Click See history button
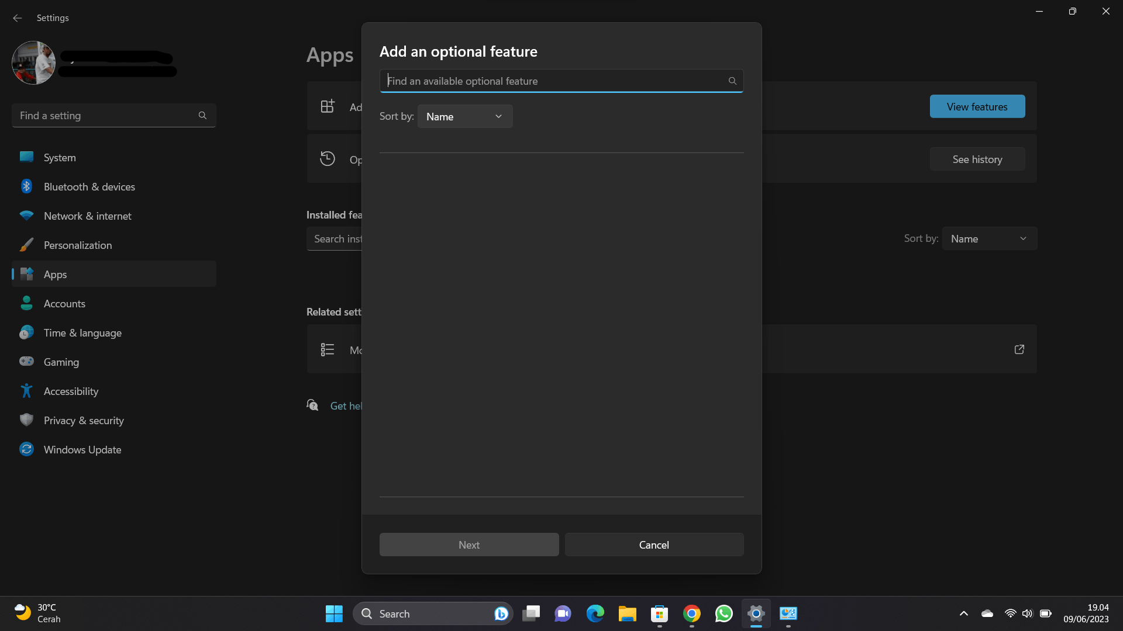The height and width of the screenshot is (631, 1123). [977, 159]
